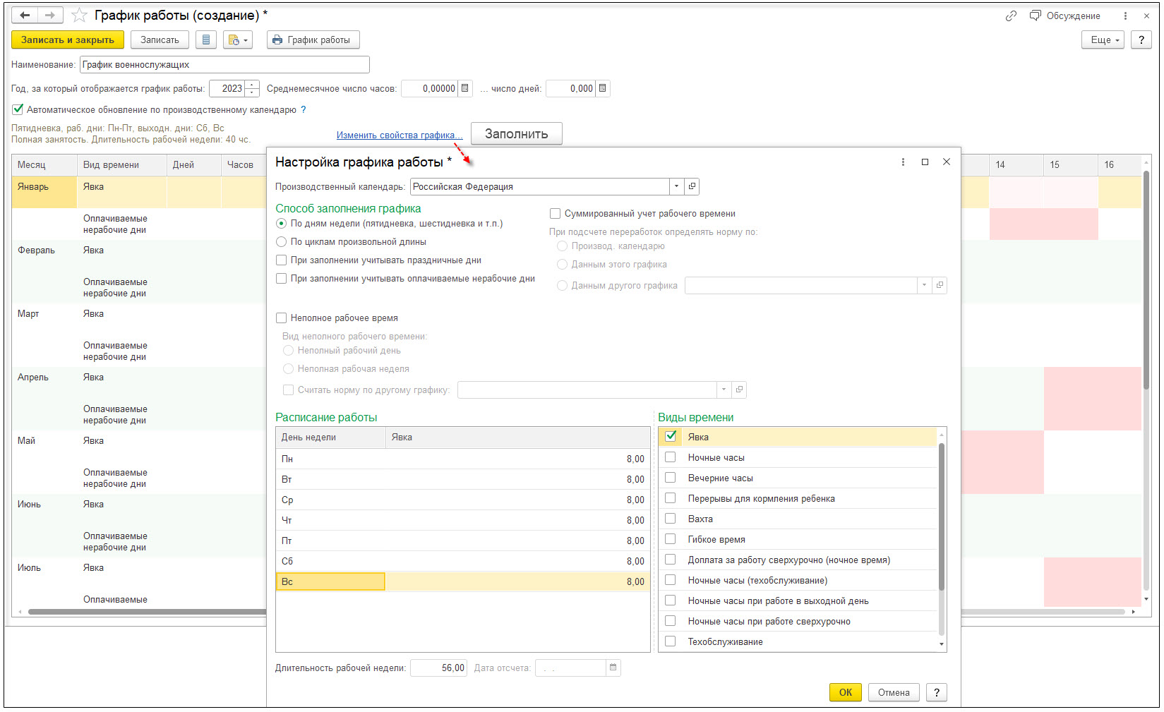Screen dimensions: 1164x712
Task: Open calculator for Среднемесячное число часов
Action: pyautogui.click(x=464, y=88)
